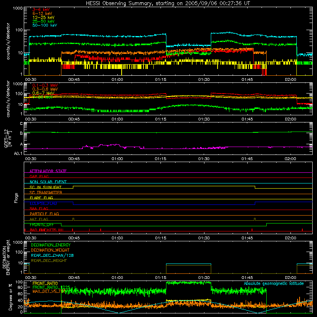Click the 100 tick on the Degrees or % axis

click(x=19, y=282)
